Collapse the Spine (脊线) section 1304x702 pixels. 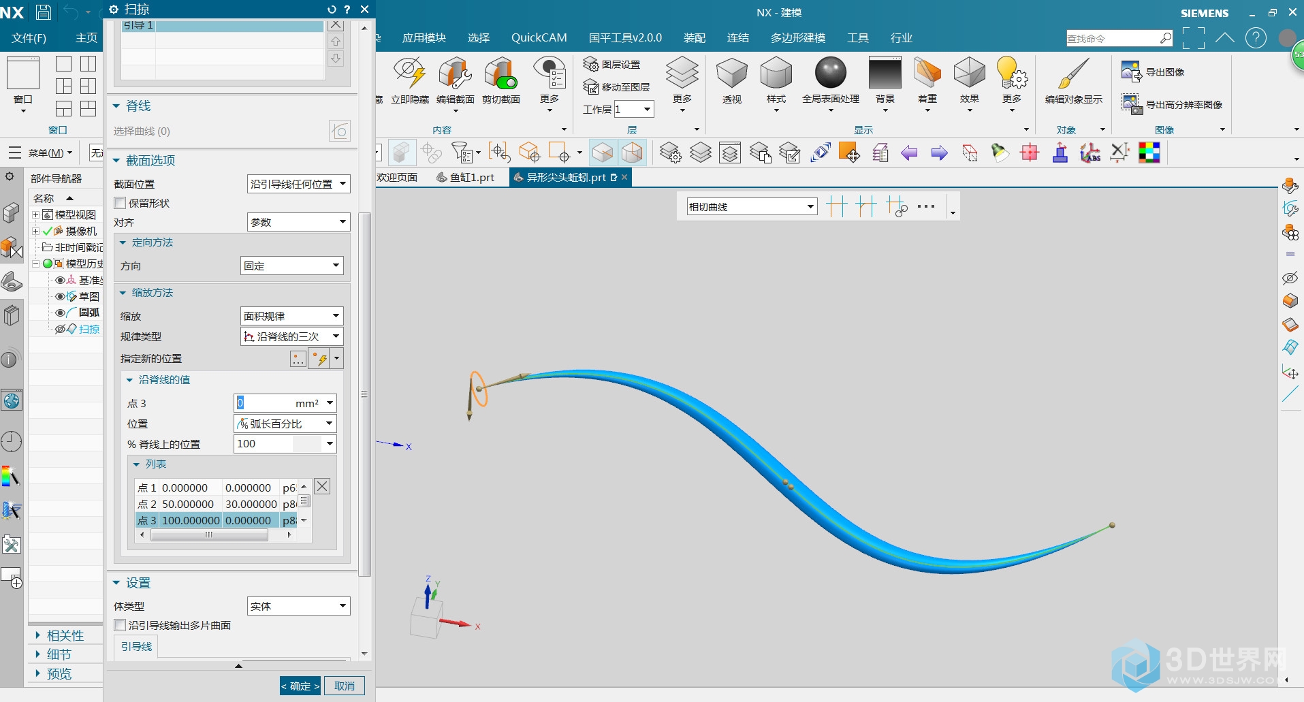[x=116, y=106]
